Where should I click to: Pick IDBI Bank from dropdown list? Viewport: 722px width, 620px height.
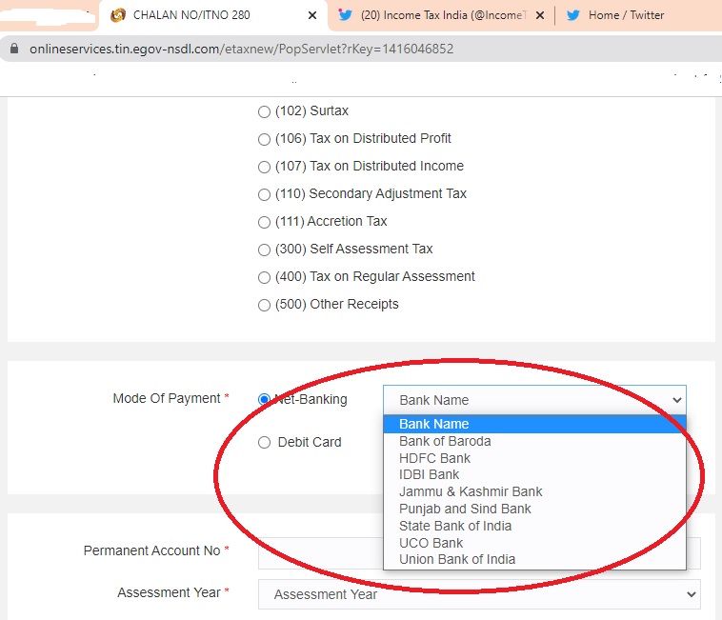pyautogui.click(x=534, y=474)
